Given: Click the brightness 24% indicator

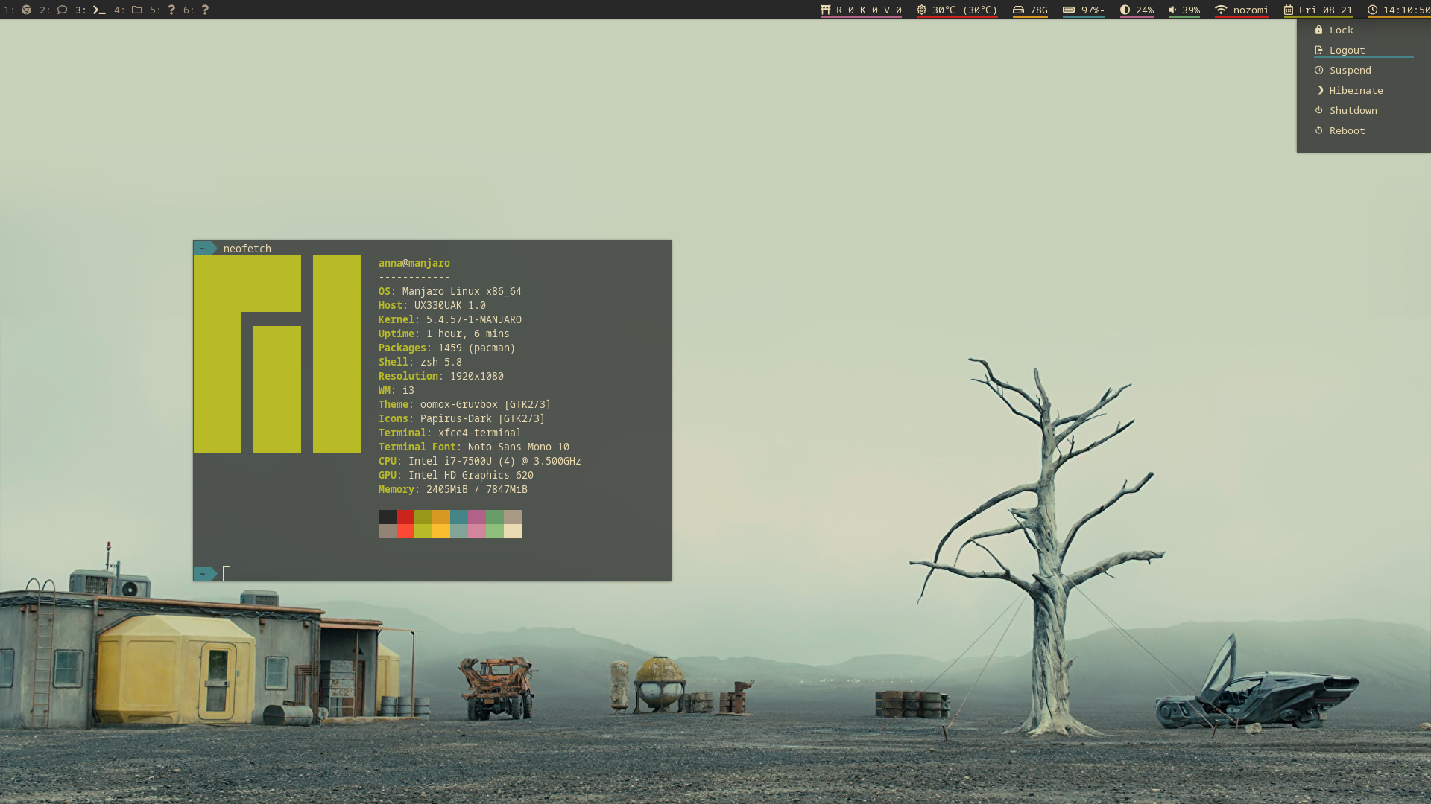Looking at the screenshot, I should click(x=1137, y=10).
